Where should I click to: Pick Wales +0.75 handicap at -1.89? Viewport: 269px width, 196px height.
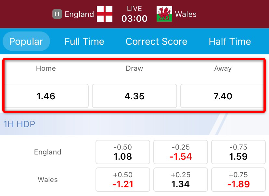point(238,180)
